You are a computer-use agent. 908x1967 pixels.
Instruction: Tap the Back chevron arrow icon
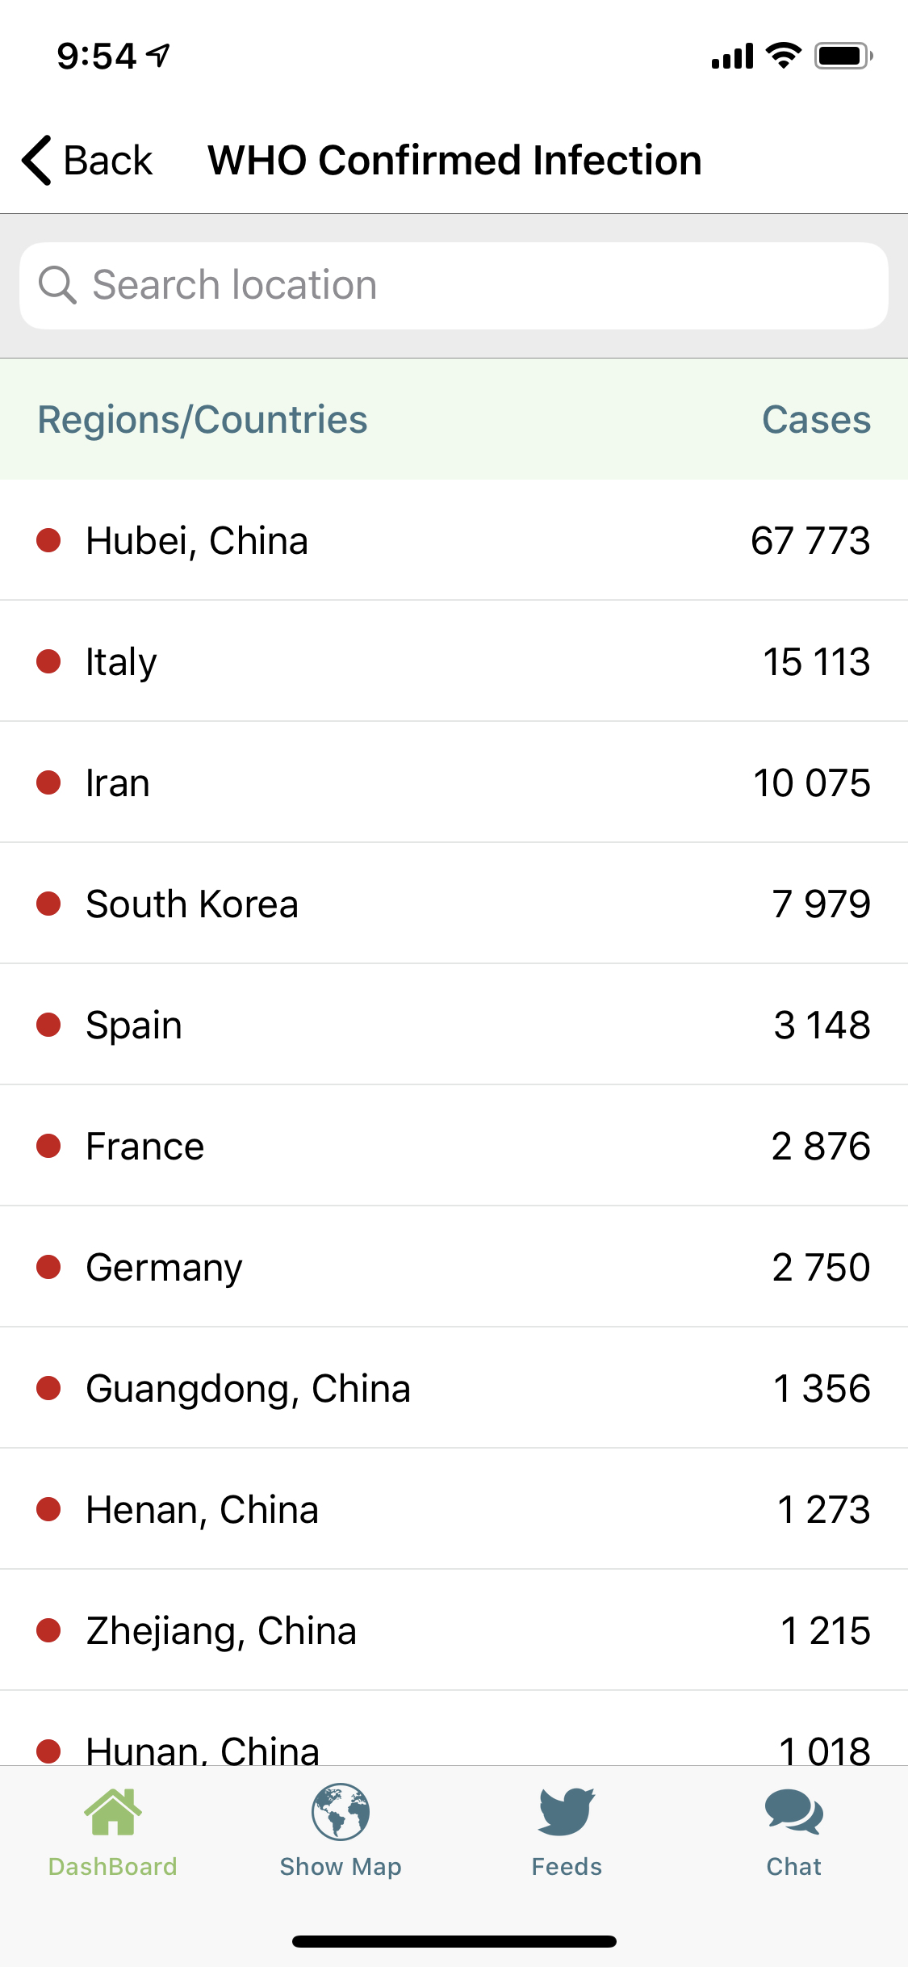tap(37, 160)
